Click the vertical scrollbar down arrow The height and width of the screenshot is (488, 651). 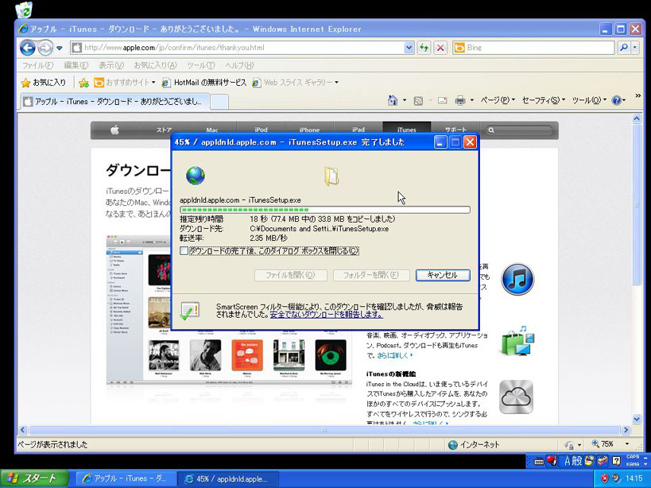pos(637,420)
